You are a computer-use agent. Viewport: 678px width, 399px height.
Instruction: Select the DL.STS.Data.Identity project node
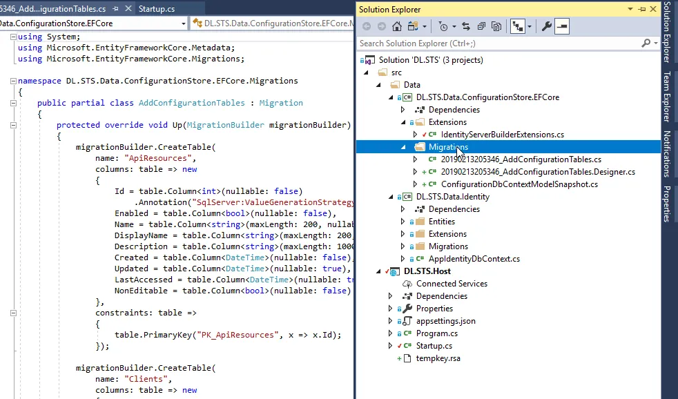pos(452,197)
